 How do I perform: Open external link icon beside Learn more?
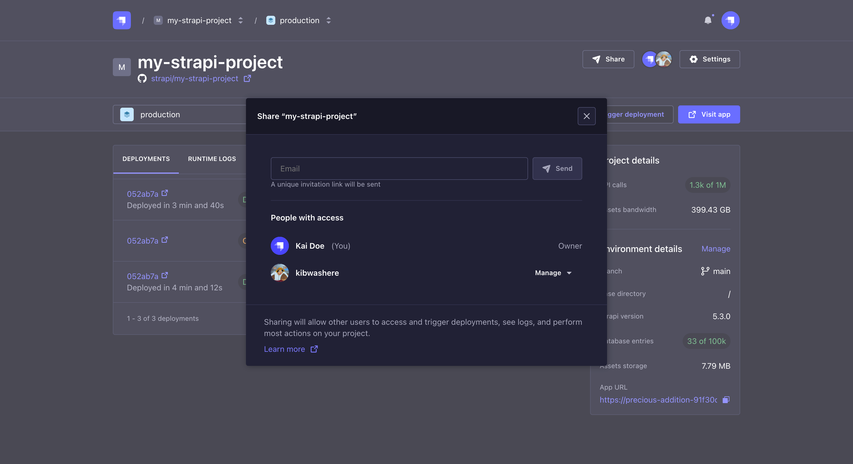[x=314, y=349]
